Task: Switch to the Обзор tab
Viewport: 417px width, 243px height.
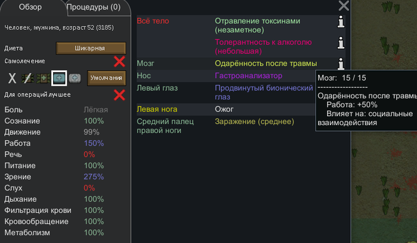Action: (30, 7)
